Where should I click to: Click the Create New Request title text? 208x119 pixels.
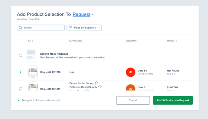54,54
